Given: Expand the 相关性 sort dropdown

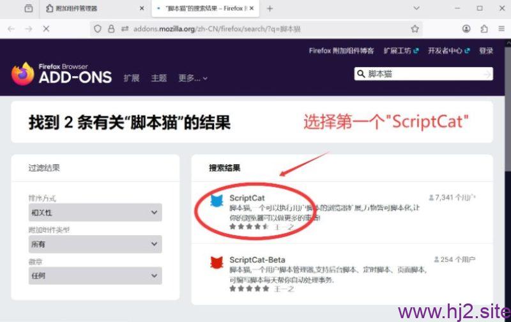Looking at the screenshot, I should click(95, 213).
